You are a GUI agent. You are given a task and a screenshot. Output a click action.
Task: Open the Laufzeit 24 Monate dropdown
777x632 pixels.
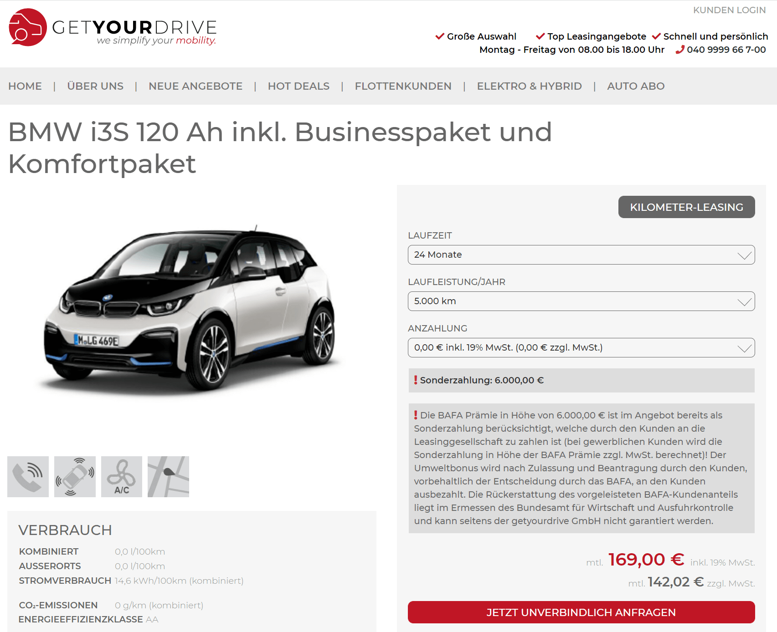pos(581,255)
